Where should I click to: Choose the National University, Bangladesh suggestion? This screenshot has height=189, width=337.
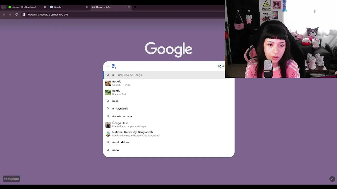pos(169,134)
